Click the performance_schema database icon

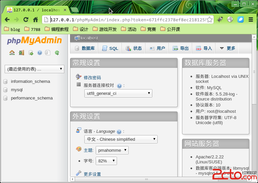(x=5, y=98)
